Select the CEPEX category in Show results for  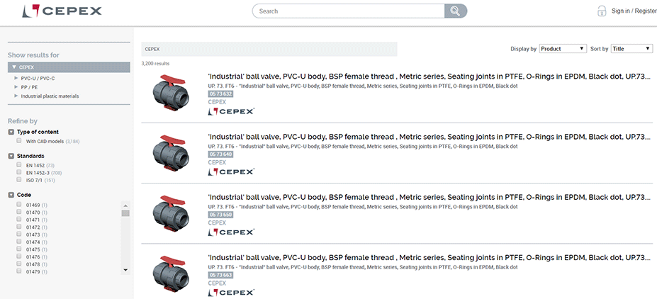[x=69, y=67]
